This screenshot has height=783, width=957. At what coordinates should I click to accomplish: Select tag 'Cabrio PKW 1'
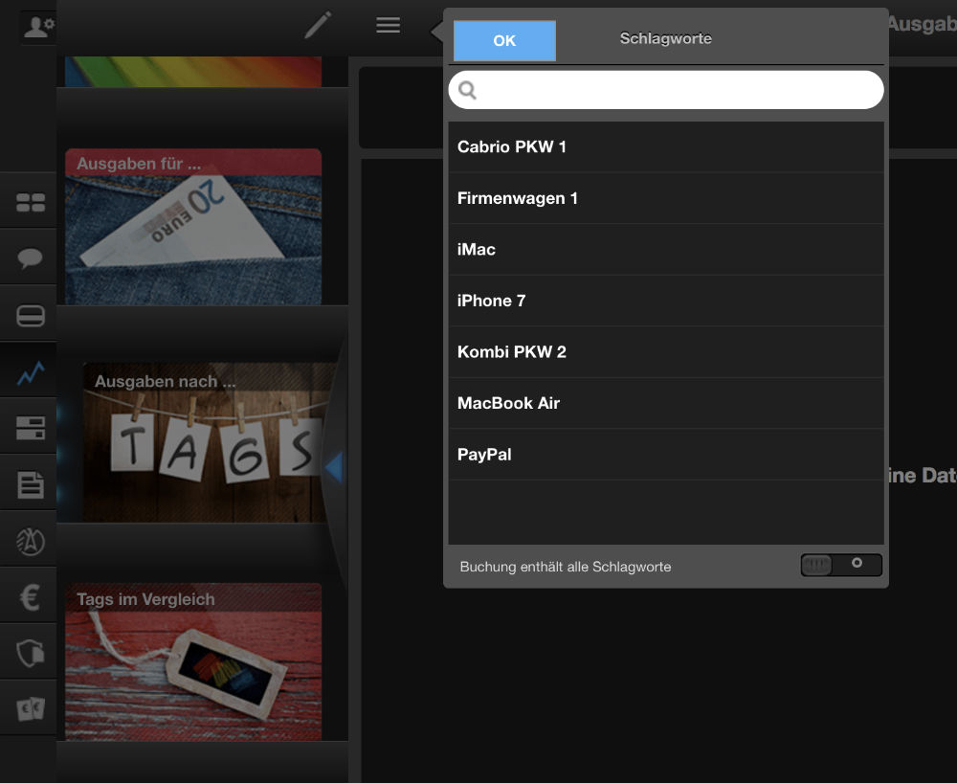[666, 146]
